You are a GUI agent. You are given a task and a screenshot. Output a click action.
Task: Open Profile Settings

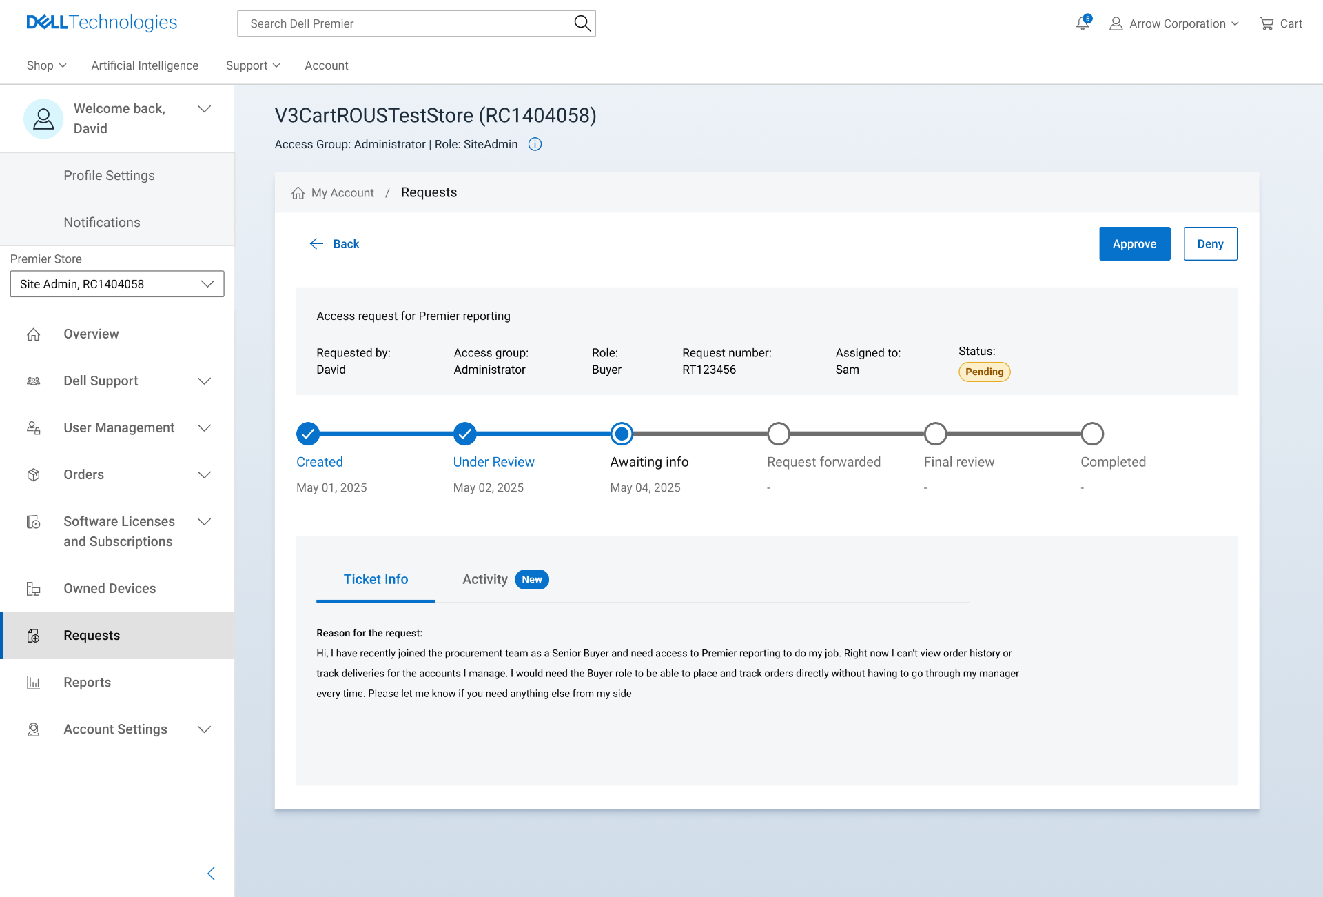[109, 176]
